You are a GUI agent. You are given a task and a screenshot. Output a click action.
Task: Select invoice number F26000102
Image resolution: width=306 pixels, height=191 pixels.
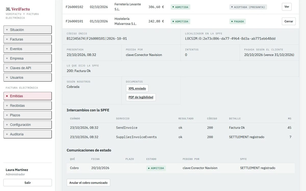(74, 7)
